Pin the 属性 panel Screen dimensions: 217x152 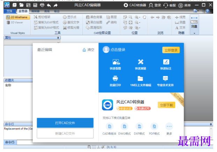58,38
